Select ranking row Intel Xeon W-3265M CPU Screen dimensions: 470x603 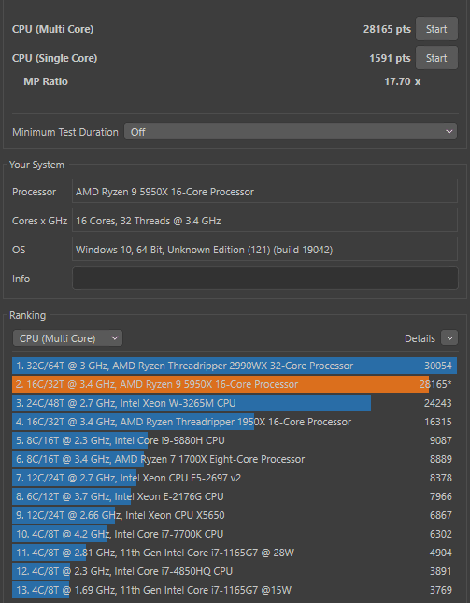tap(235, 403)
